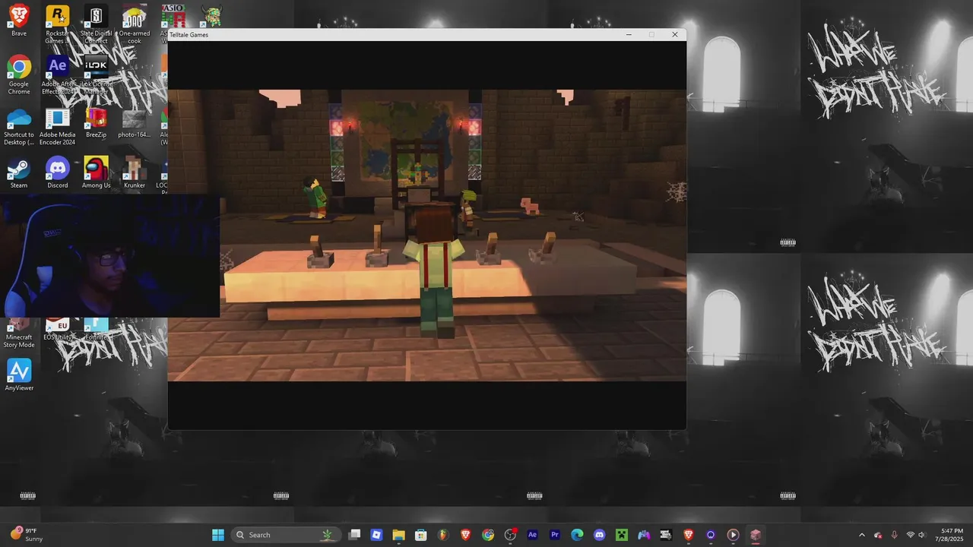
Task: Show hidden system tray icons
Action: coord(861,535)
